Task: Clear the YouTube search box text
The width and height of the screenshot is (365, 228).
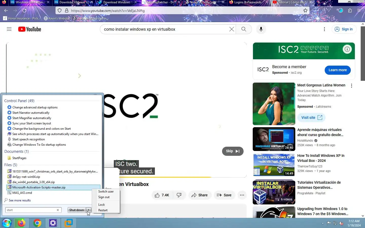Action: point(232,29)
